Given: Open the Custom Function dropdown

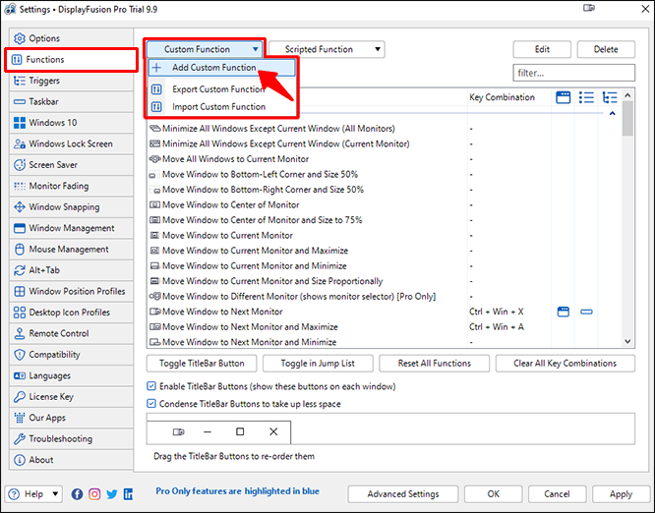Looking at the screenshot, I should click(205, 49).
